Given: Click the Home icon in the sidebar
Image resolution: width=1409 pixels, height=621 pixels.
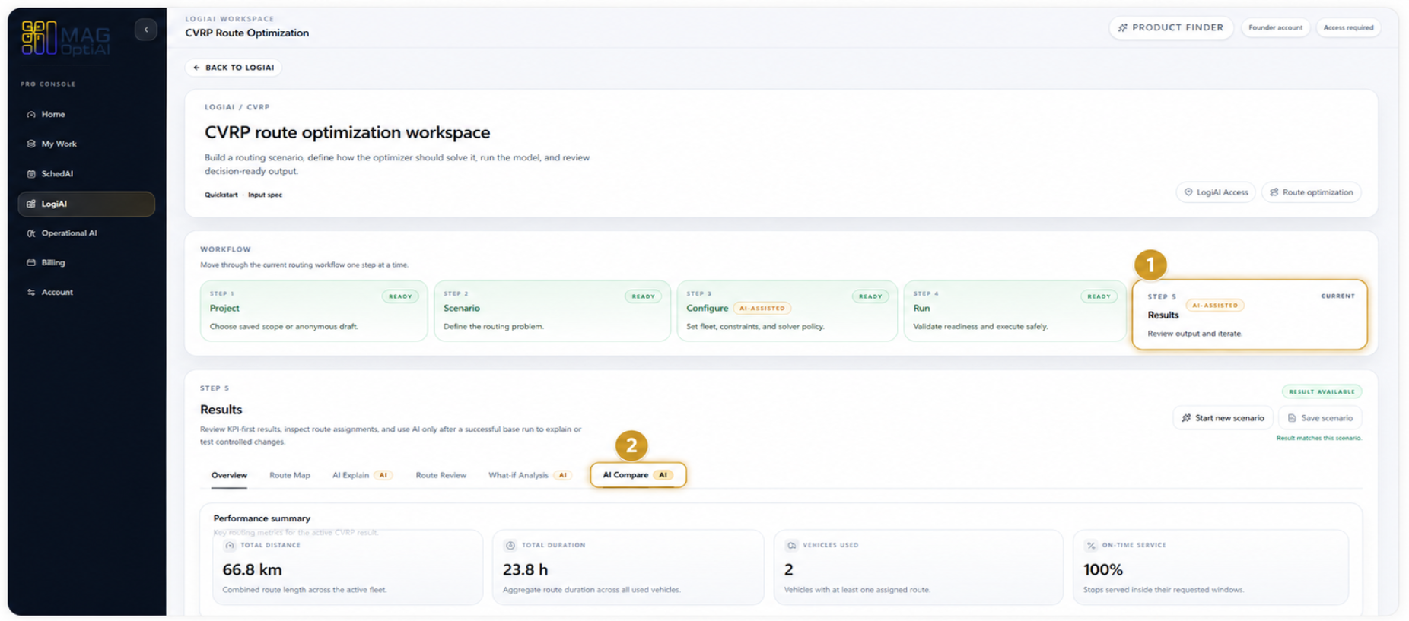Looking at the screenshot, I should (31, 115).
